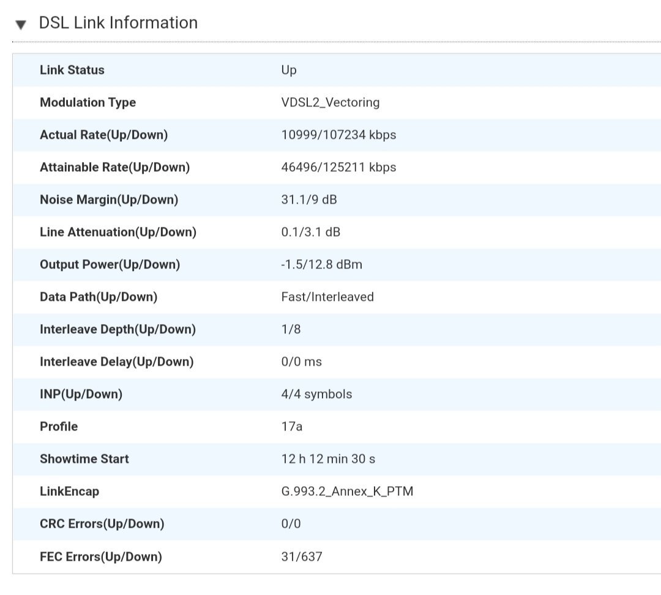Select the Noise Margin(Up/Down) label

(x=109, y=199)
